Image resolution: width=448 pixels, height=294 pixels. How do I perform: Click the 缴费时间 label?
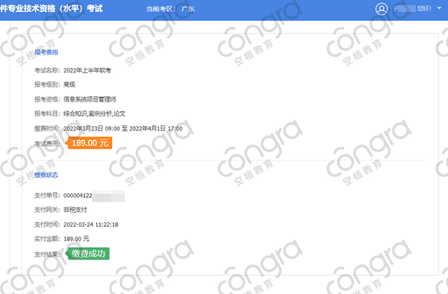tap(47, 129)
